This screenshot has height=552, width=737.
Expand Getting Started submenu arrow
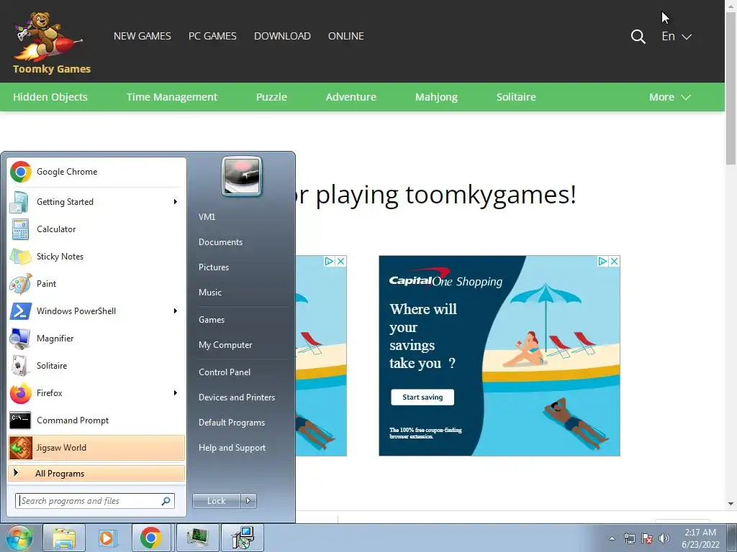176,202
